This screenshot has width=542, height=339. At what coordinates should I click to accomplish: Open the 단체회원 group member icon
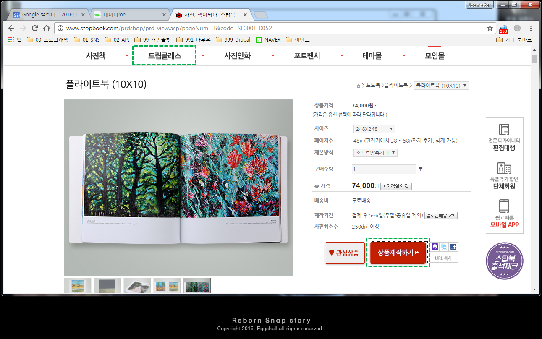click(x=504, y=176)
